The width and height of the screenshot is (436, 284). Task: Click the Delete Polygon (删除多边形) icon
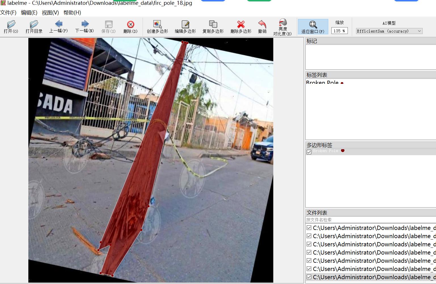[x=241, y=24]
